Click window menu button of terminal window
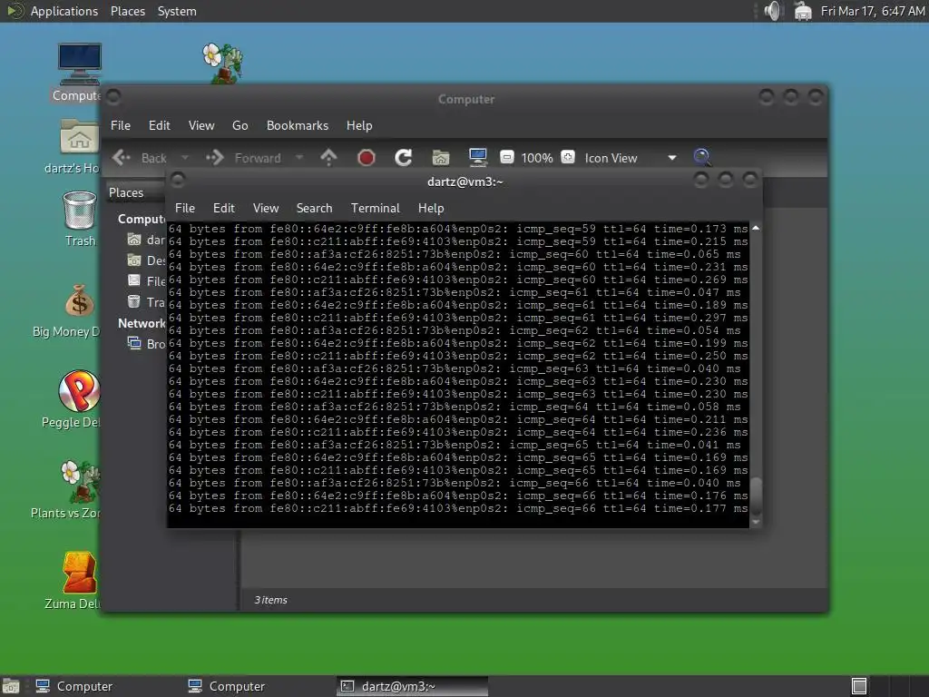This screenshot has width=929, height=697. point(178,179)
